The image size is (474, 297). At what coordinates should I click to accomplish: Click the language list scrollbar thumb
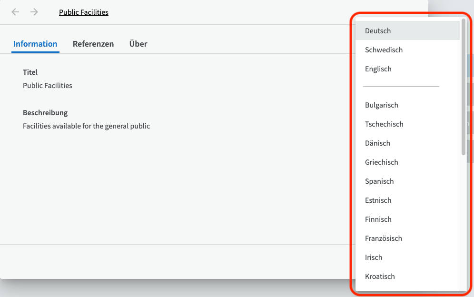click(463, 87)
